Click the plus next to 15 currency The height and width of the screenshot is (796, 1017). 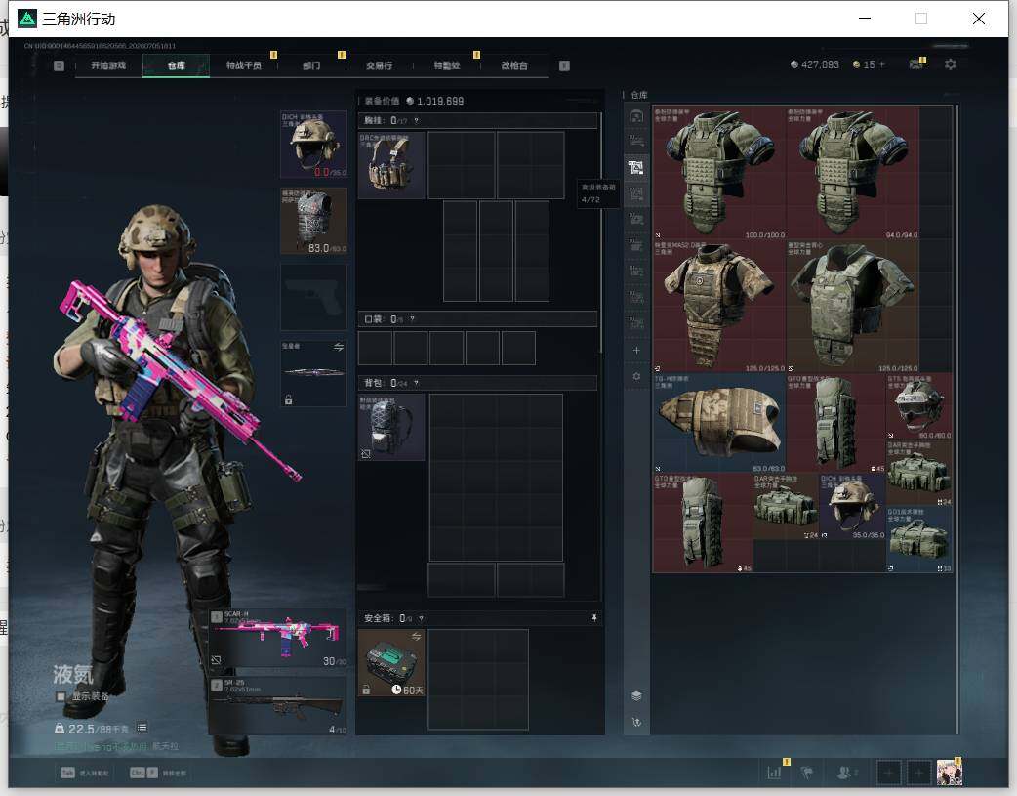coord(881,64)
